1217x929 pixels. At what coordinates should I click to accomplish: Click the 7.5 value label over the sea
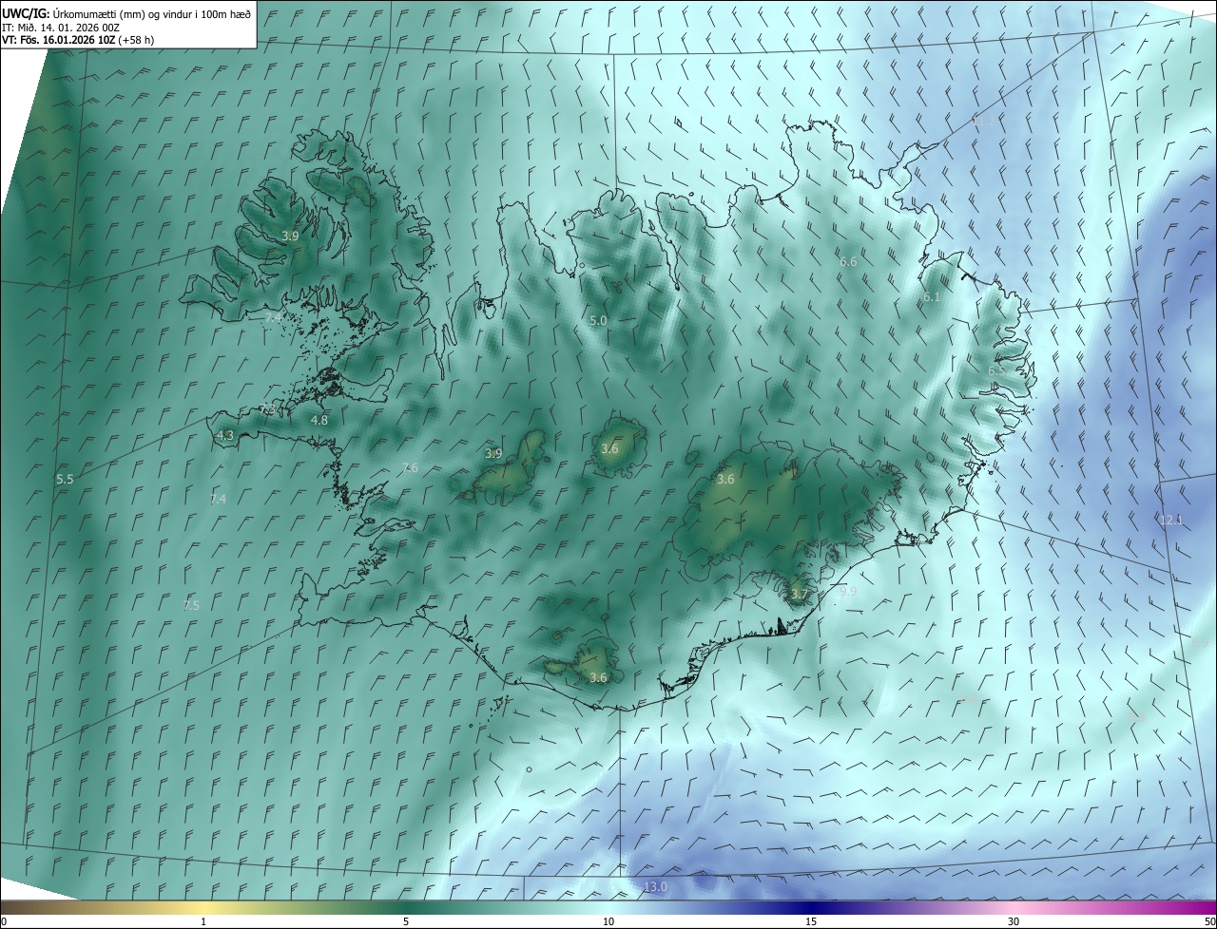tap(191, 605)
